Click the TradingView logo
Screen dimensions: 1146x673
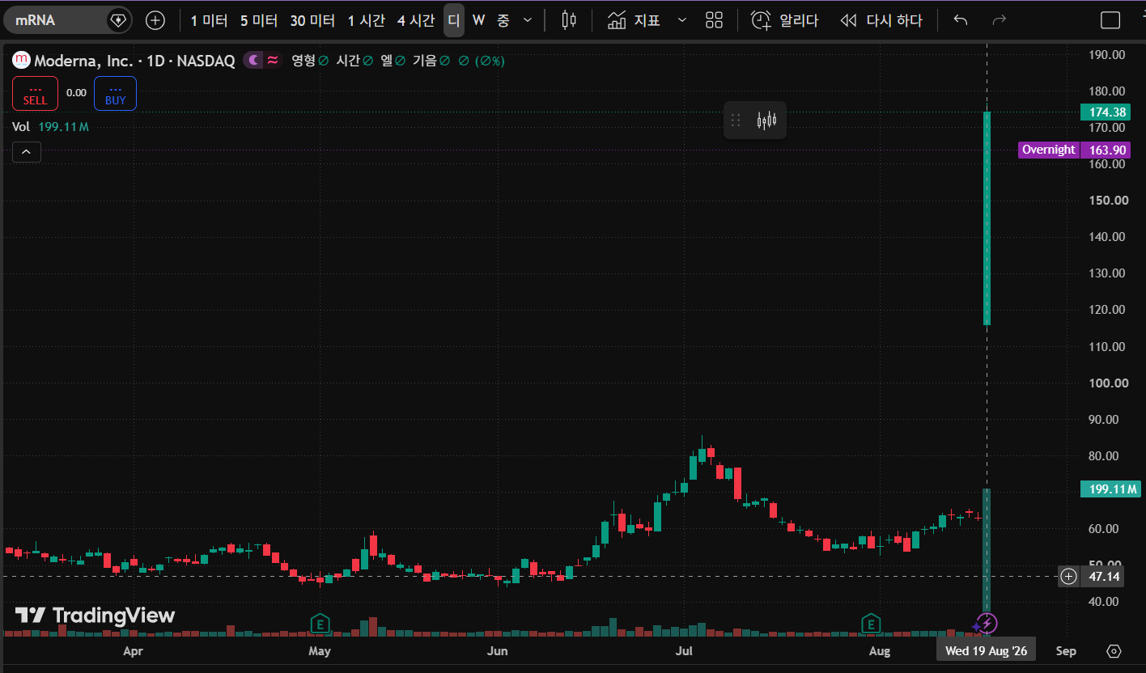95,616
